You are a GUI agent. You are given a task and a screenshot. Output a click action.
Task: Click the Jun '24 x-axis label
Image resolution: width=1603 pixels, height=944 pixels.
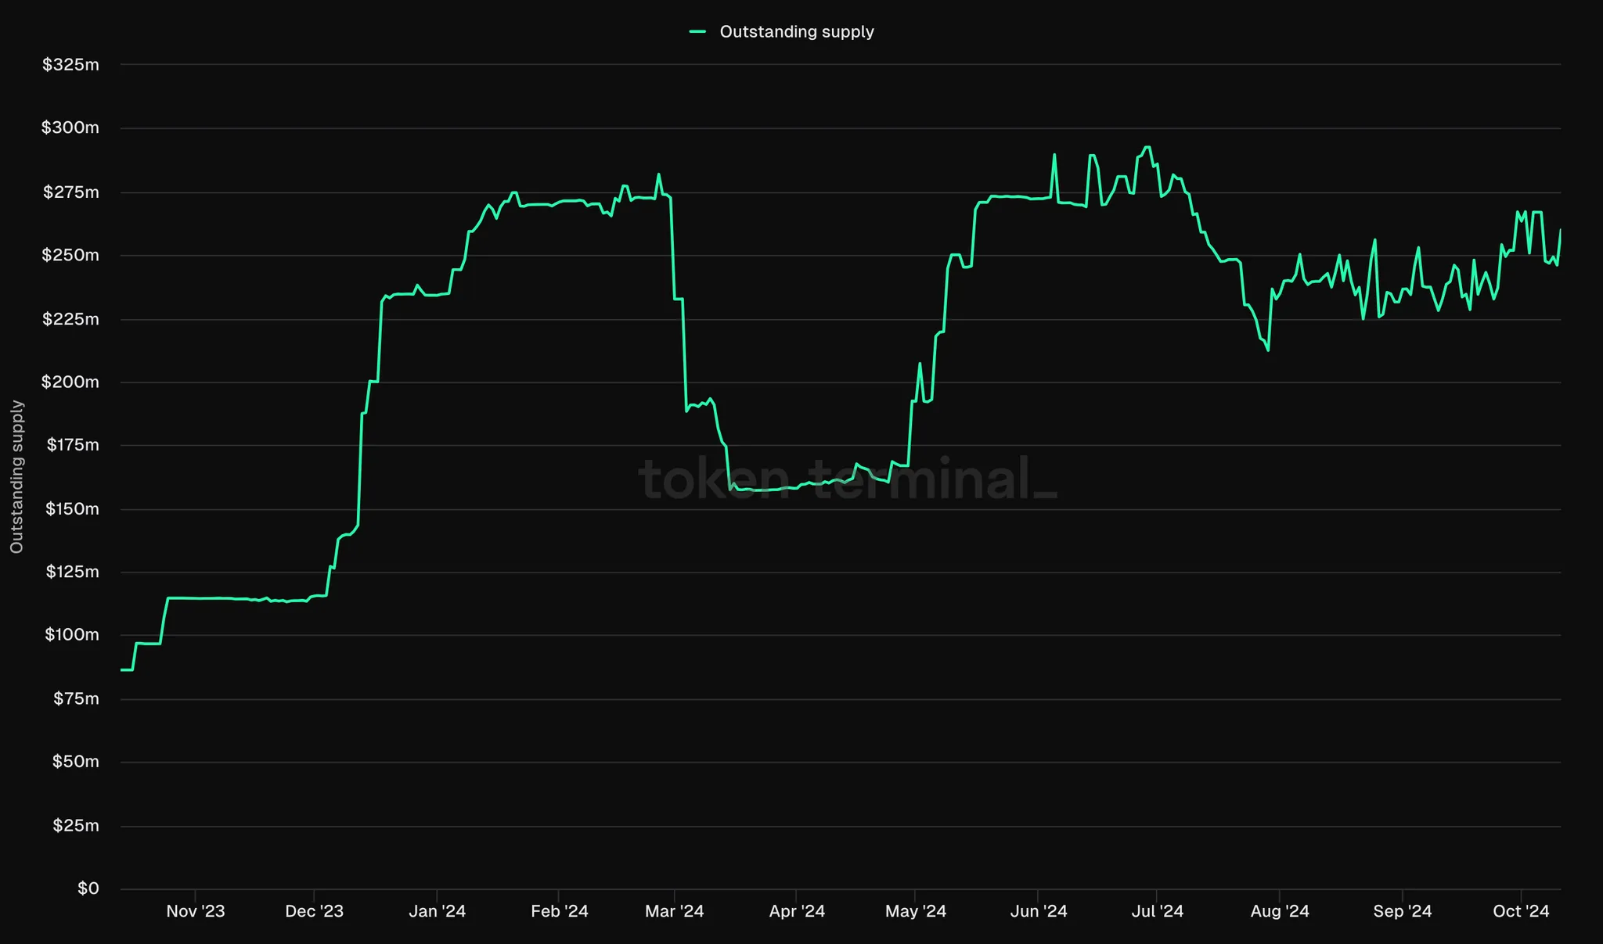tap(1039, 912)
